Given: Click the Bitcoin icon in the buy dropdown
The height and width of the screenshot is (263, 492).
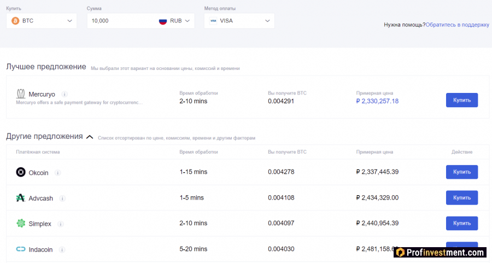Looking at the screenshot, I should click(15, 21).
